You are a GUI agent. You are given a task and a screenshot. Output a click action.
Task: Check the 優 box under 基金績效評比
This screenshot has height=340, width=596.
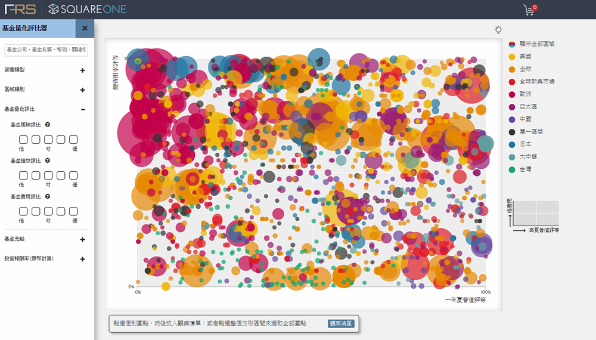(x=73, y=175)
